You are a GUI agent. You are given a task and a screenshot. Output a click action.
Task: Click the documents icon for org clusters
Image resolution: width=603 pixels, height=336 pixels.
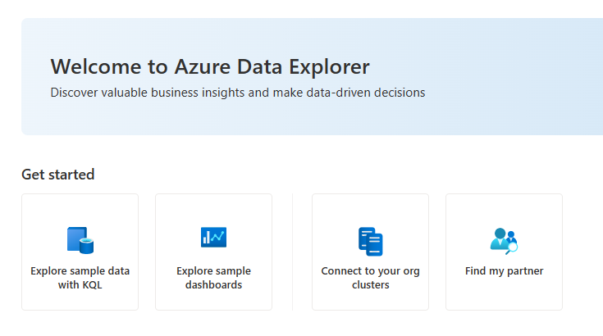click(x=370, y=242)
